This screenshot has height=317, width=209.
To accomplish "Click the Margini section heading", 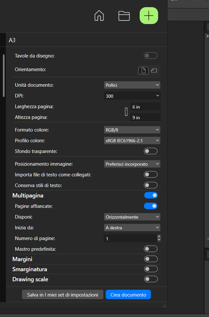I will click(x=22, y=259).
